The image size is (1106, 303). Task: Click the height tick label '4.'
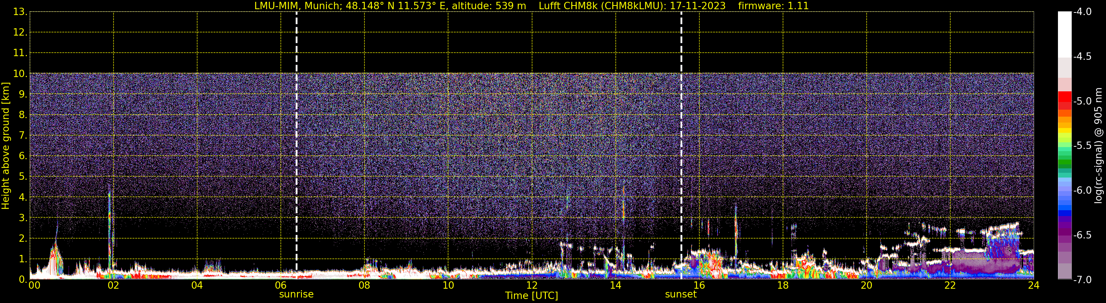click(x=23, y=197)
